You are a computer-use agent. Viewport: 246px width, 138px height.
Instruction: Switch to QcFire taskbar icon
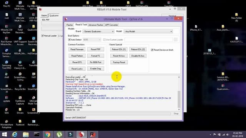click(81, 135)
